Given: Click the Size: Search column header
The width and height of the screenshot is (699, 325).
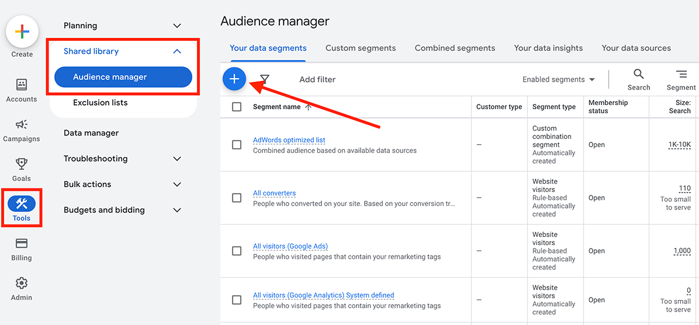Looking at the screenshot, I should (x=679, y=107).
